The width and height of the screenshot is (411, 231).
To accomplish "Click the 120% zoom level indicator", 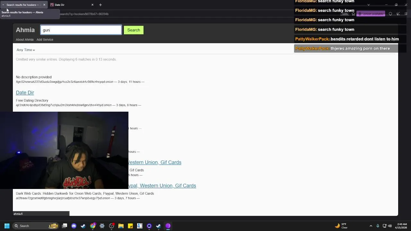I will coord(345,14).
